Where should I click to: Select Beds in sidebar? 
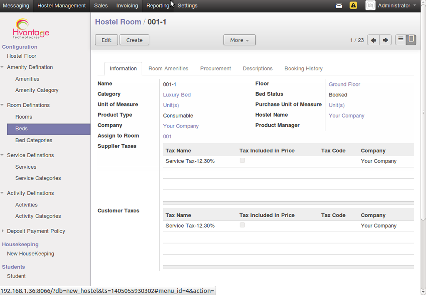coord(49,129)
